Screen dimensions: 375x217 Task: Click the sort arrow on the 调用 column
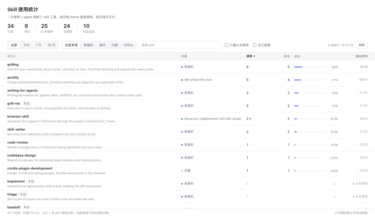[x=254, y=56]
